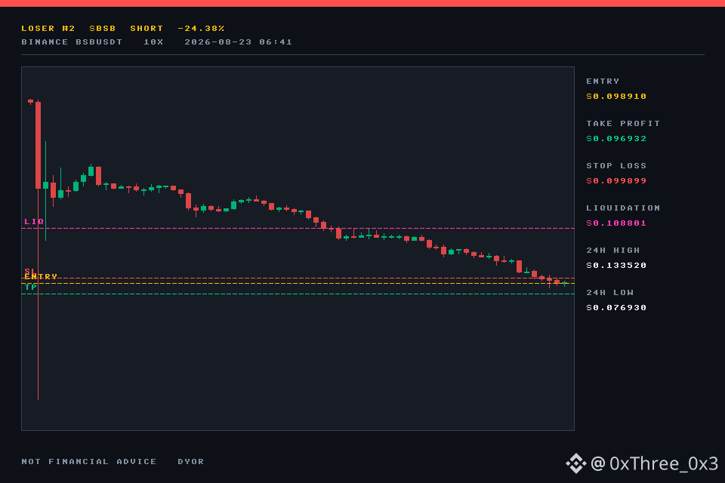The width and height of the screenshot is (725, 483).
Task: Click the '10X' leverage text
Action: tap(153, 42)
